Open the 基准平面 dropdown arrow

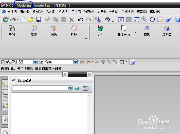(x=135, y=32)
